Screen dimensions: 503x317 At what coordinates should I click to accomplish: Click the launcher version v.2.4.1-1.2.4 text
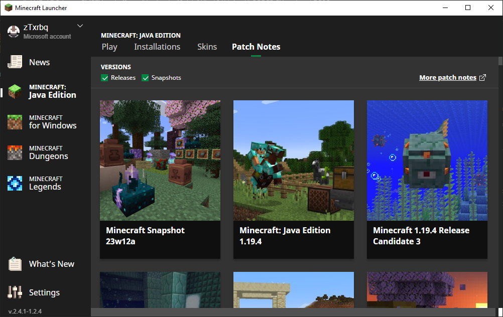pyautogui.click(x=25, y=311)
